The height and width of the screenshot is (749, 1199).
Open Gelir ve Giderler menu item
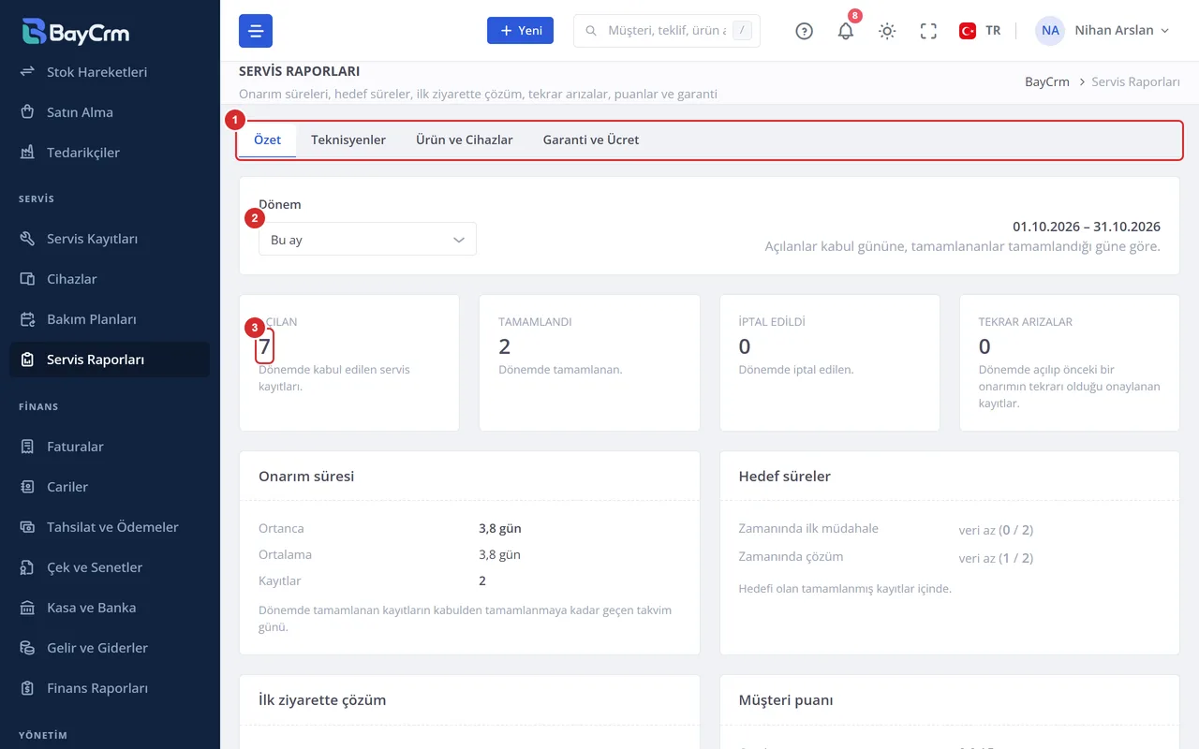[110, 648]
